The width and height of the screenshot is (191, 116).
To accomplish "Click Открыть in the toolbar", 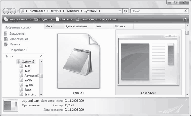I will point(64,19).
